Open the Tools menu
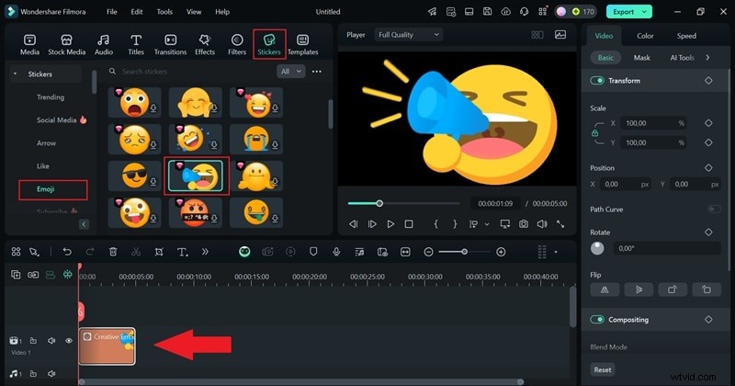Viewport: 735px width, 386px height. (164, 12)
